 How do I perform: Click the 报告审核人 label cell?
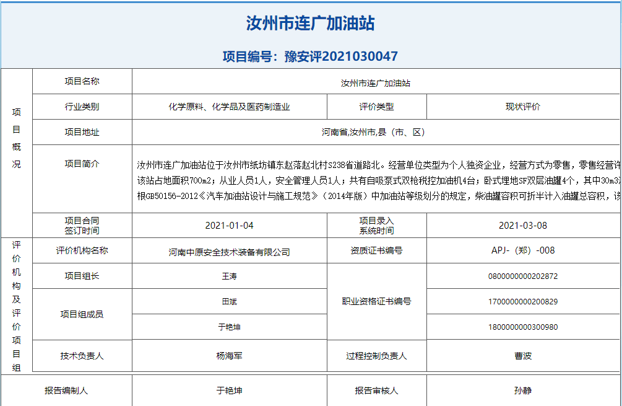coord(376,391)
